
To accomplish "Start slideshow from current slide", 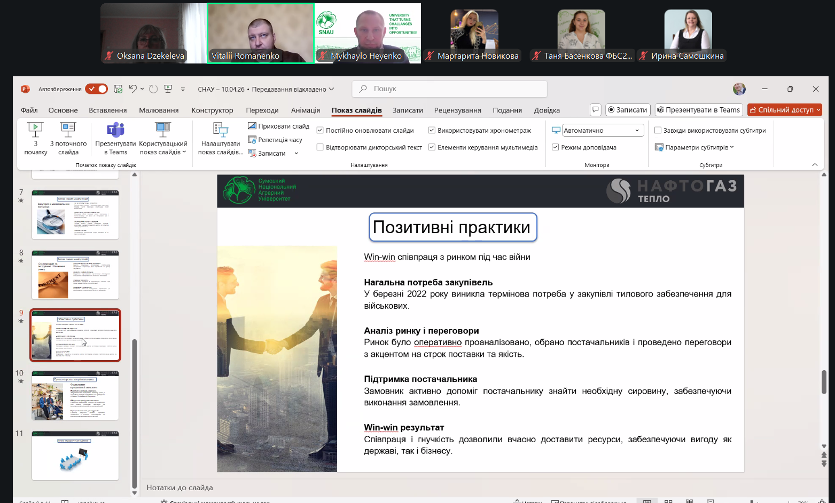I will pos(68,138).
